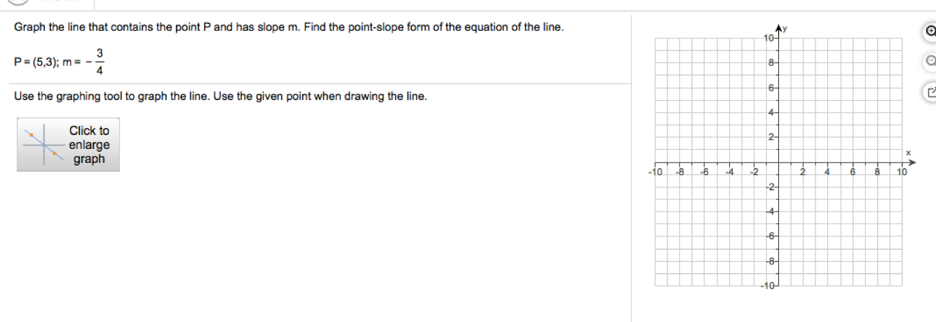Image resolution: width=936 pixels, height=322 pixels.
Task: Click the y-axis tick labeled 6
Action: point(771,87)
